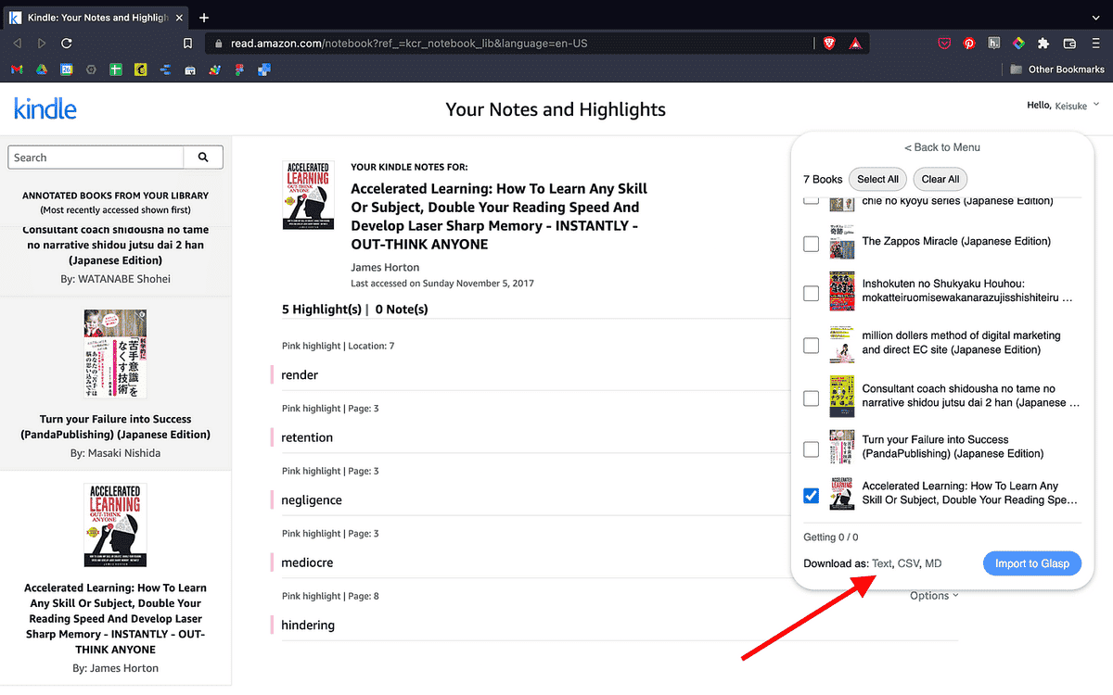Viewport: 1113px width, 695px height.
Task: Download highlights as CSV
Action: click(x=908, y=563)
